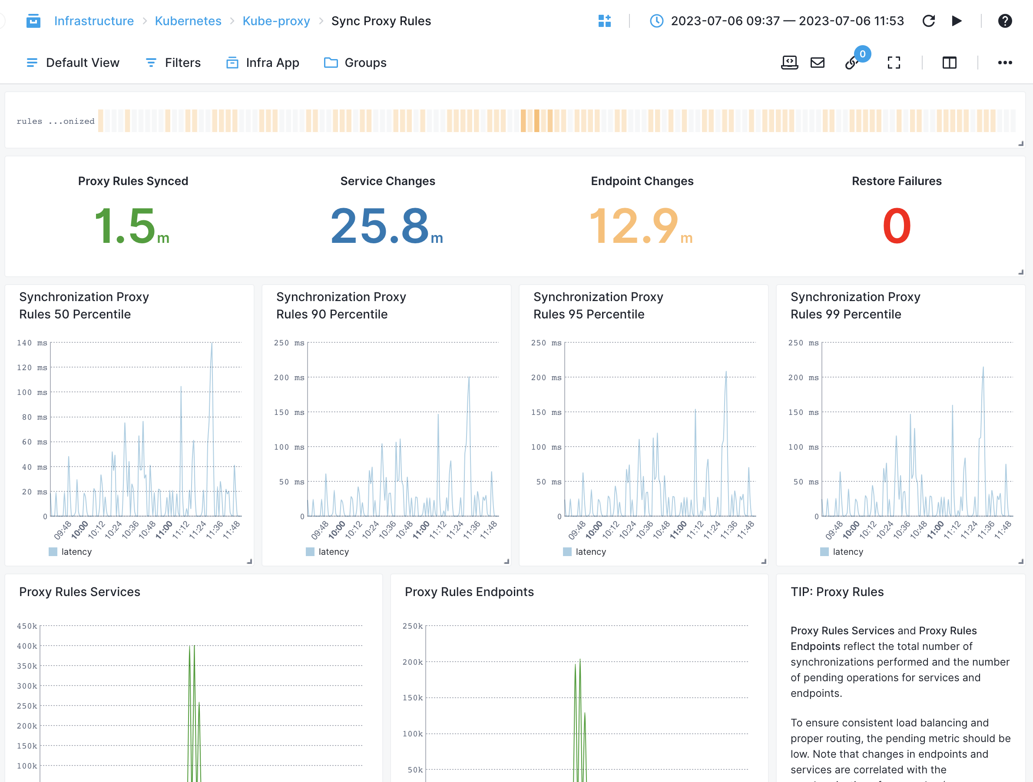The width and height of the screenshot is (1033, 782).
Task: Open the more options ellipsis menu
Action: 1004,63
